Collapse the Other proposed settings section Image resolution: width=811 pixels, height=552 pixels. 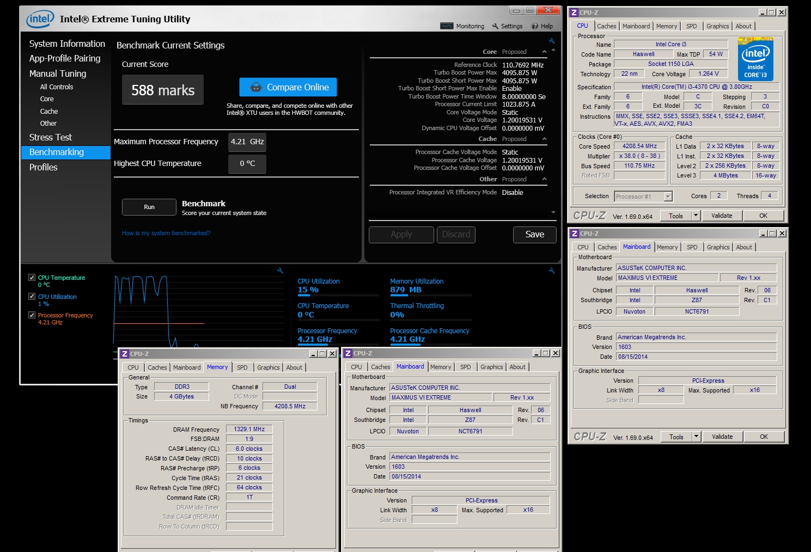click(544, 179)
